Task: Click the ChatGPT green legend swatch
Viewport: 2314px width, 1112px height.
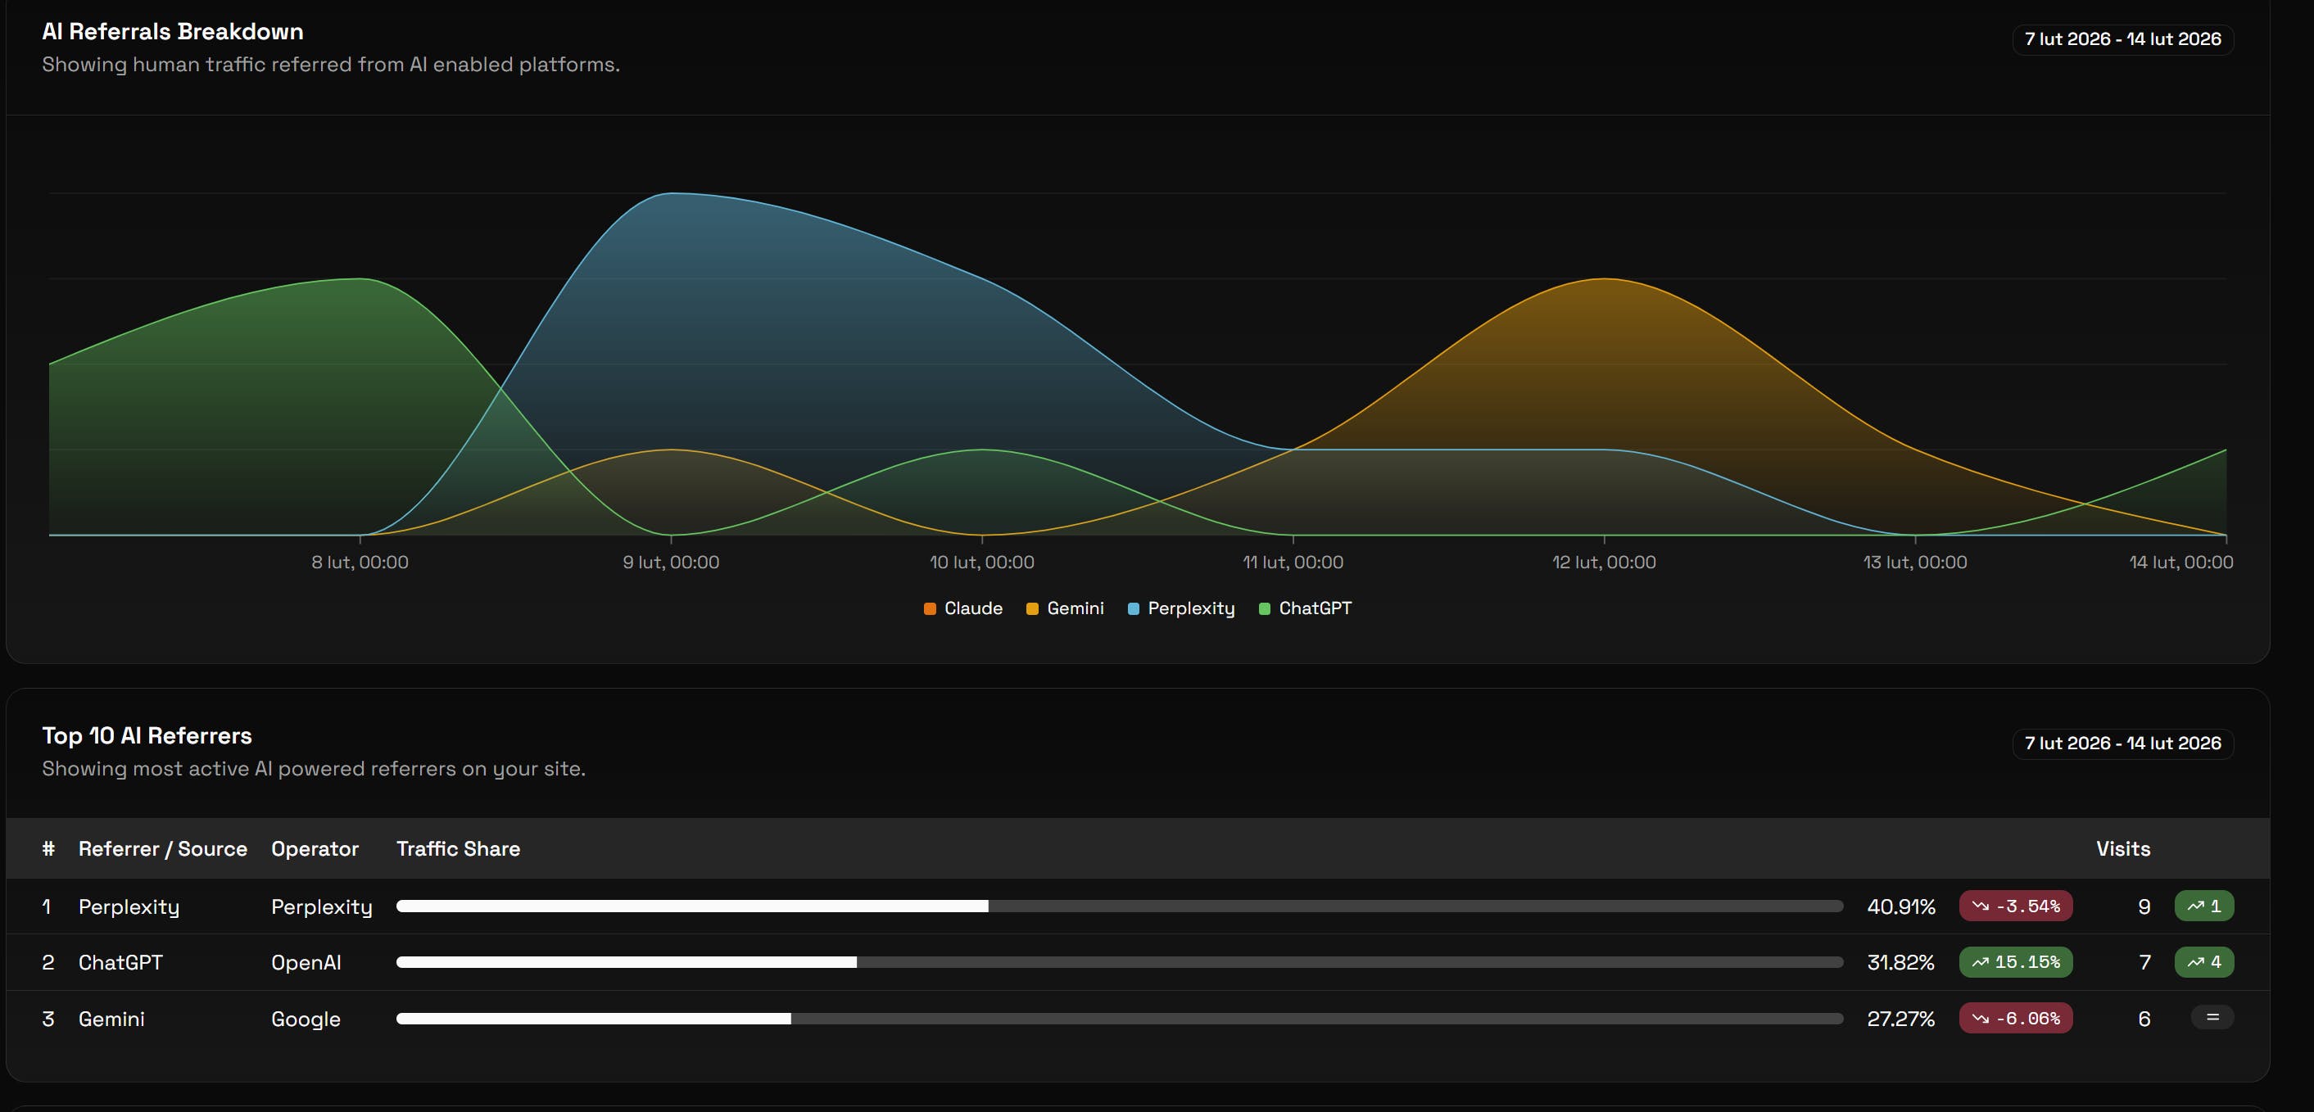Action: pyautogui.click(x=1264, y=609)
